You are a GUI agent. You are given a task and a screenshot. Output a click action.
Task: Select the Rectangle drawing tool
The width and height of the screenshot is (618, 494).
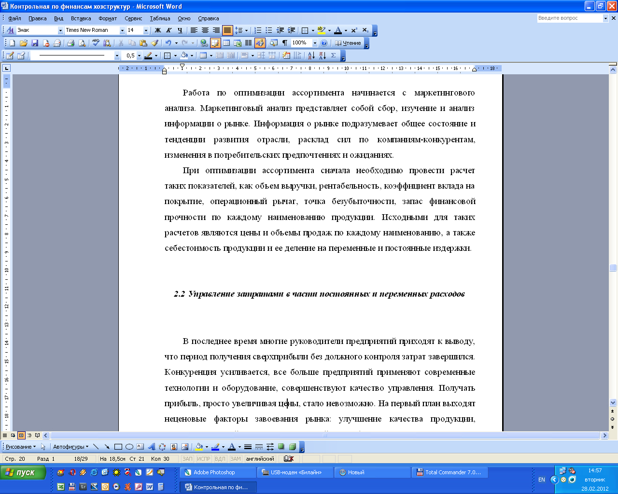[x=118, y=447]
